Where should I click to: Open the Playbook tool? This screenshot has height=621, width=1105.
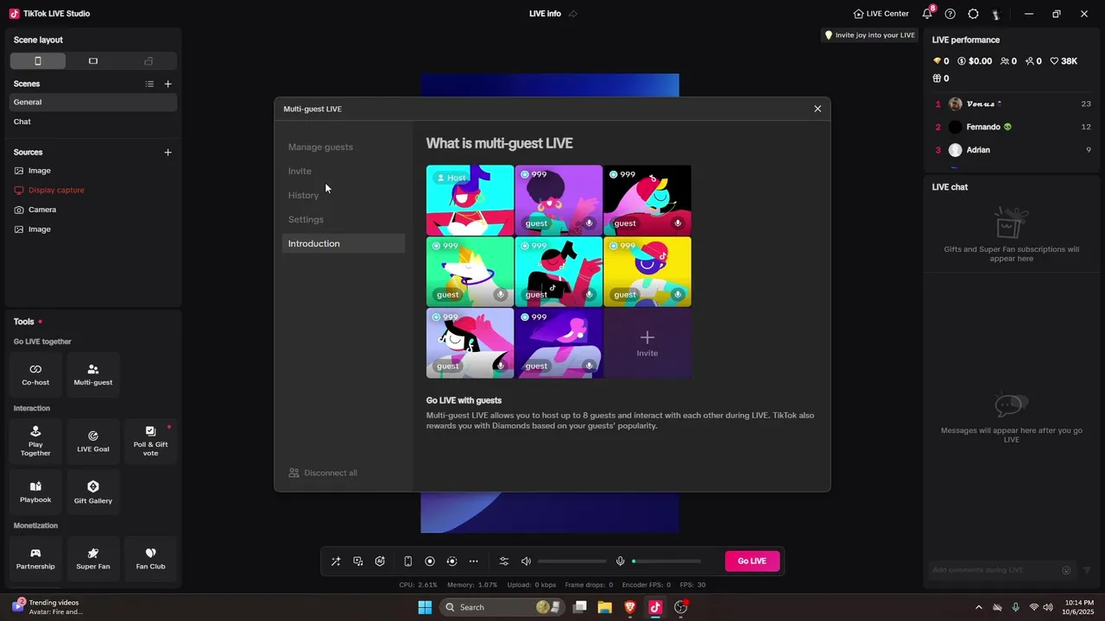(x=35, y=492)
